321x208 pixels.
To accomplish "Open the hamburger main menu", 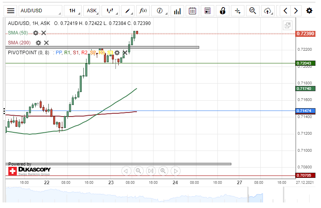I will 11,11.
